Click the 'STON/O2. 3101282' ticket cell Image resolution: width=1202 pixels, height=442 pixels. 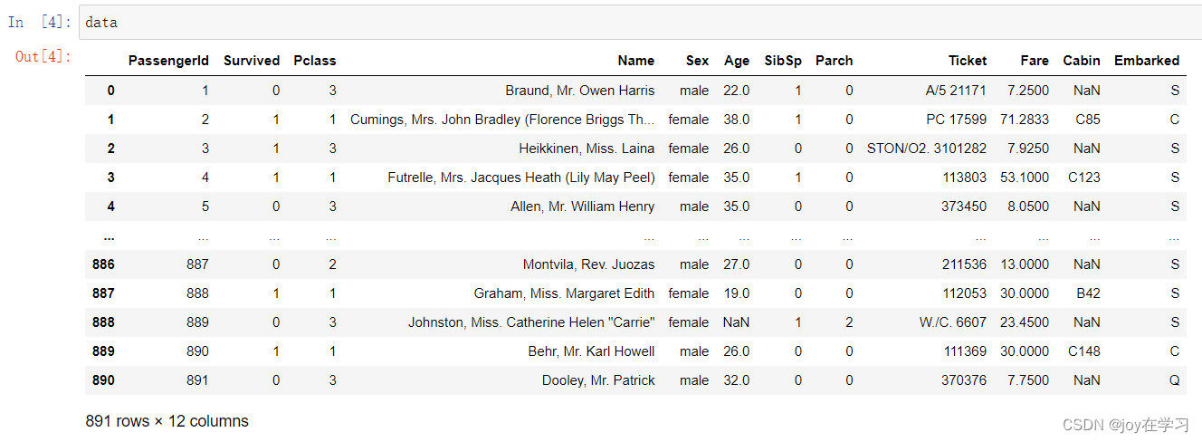point(927,149)
